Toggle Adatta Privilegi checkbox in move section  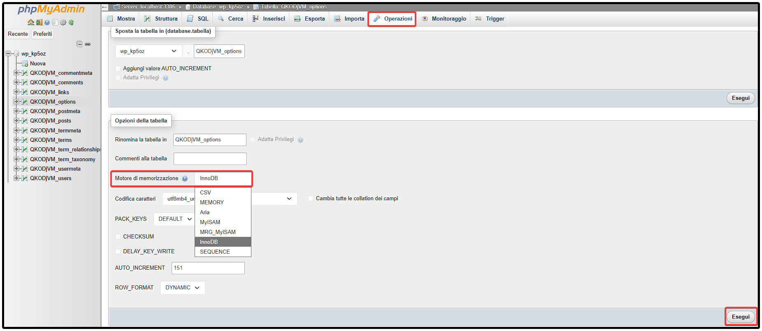[118, 77]
